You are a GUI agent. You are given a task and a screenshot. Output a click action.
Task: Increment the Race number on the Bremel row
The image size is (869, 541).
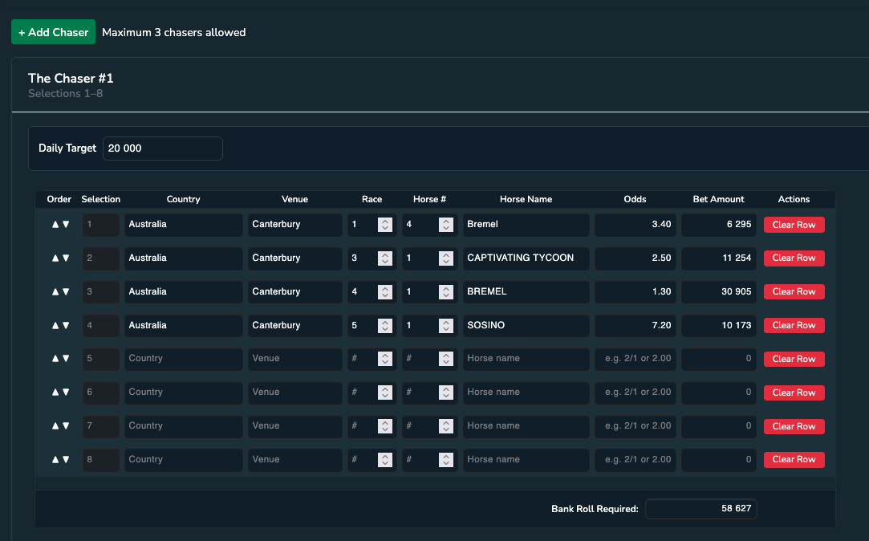point(385,221)
